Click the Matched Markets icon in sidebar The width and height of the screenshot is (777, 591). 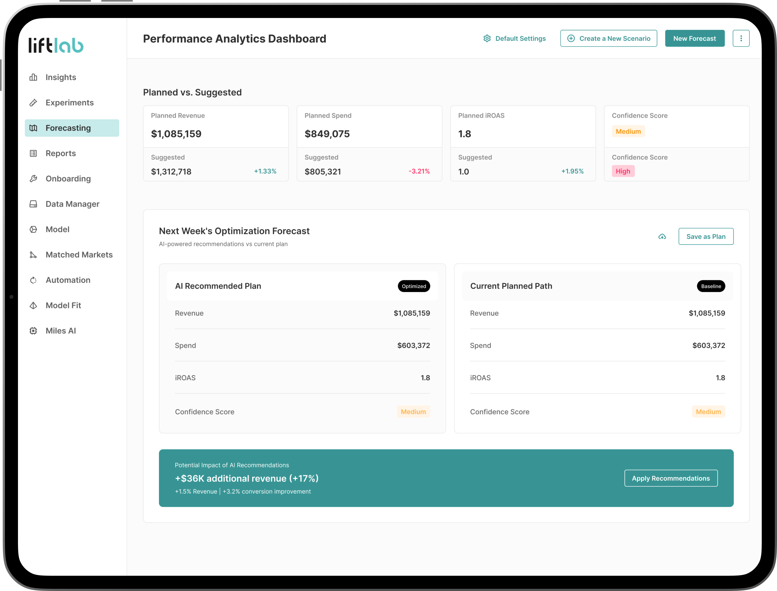point(33,255)
